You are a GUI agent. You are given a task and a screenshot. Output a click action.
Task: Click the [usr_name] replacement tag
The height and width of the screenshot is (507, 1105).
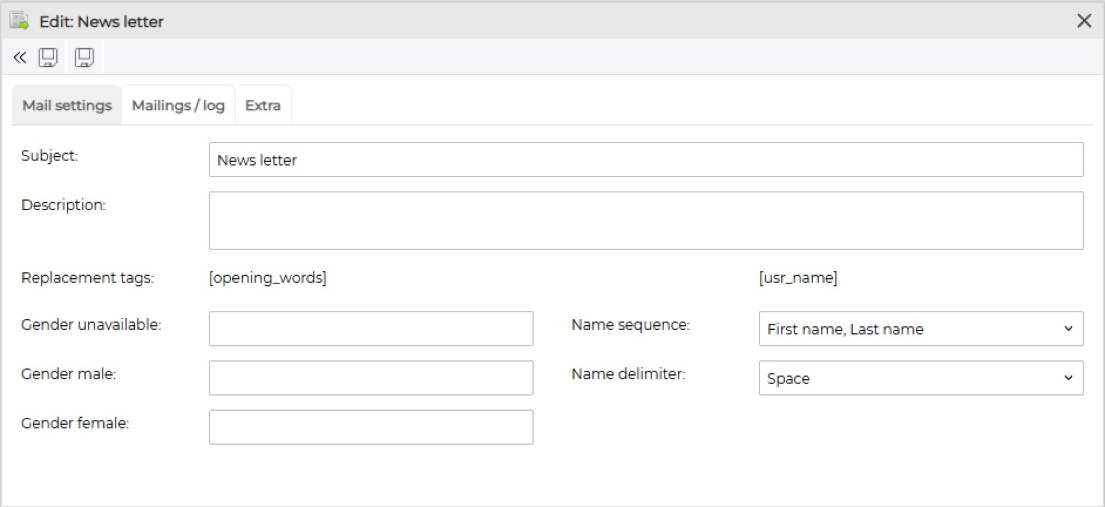(798, 277)
